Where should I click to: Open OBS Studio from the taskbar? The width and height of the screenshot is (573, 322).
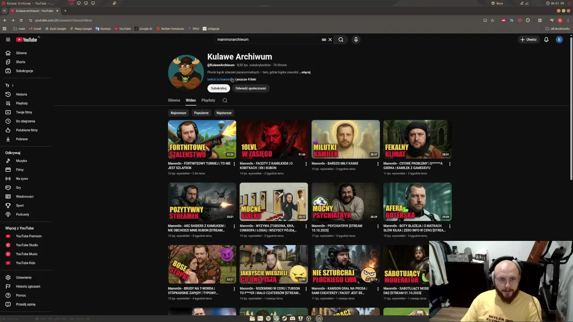click(x=308, y=318)
